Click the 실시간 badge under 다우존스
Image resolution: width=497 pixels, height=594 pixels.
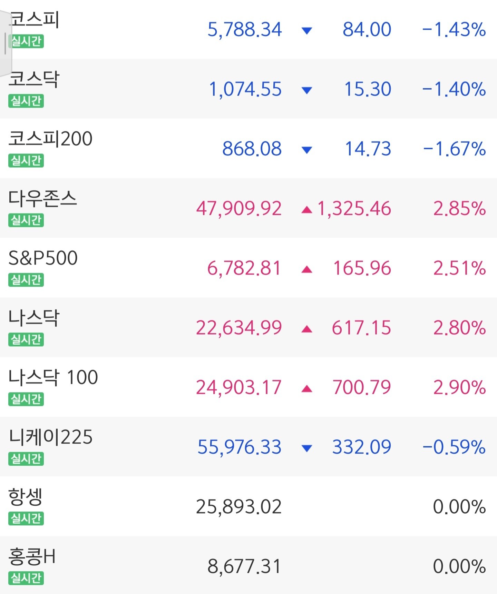pos(26,220)
